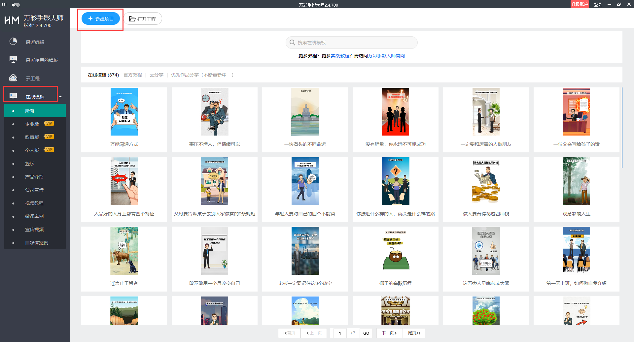Select 教育版 template category

tap(32, 137)
